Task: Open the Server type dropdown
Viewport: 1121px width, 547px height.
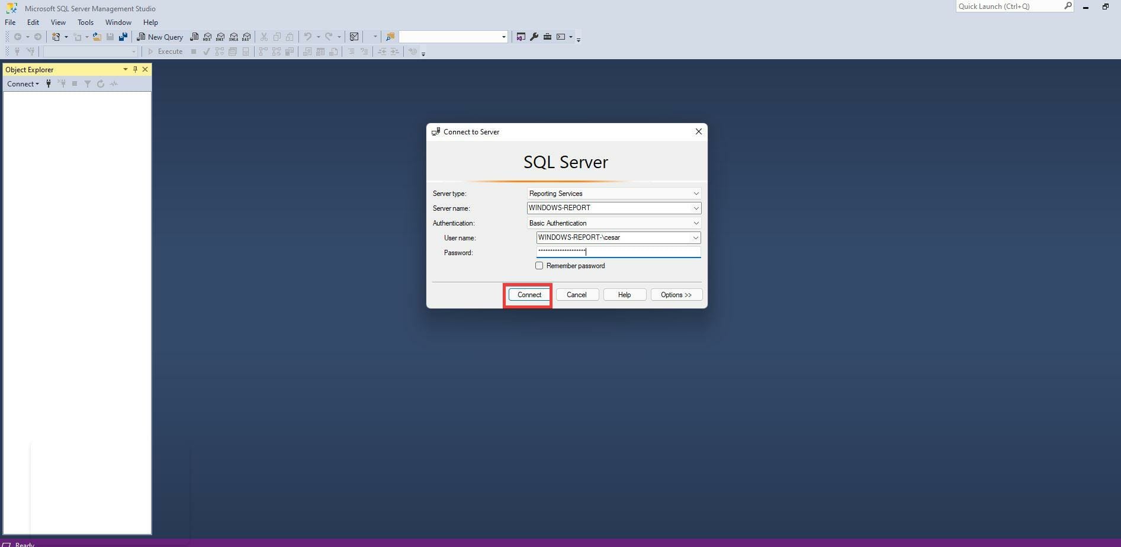Action: (696, 193)
